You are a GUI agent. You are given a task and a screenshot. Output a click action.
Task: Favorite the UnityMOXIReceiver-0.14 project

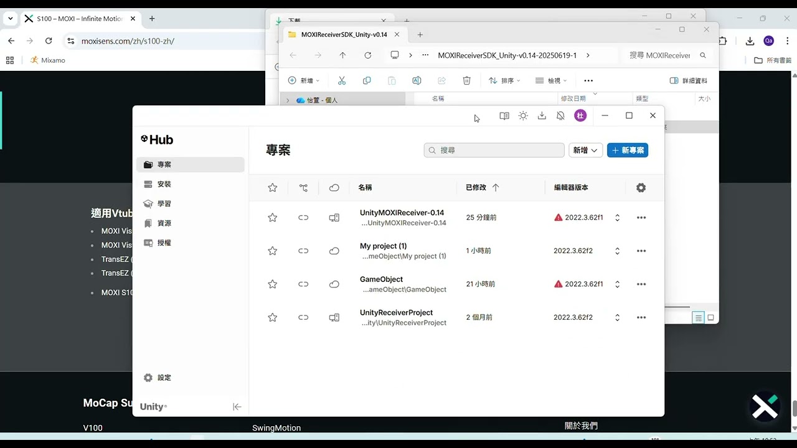pyautogui.click(x=272, y=218)
